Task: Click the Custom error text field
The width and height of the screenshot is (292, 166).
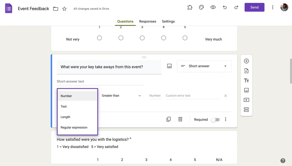Action: 192,96
